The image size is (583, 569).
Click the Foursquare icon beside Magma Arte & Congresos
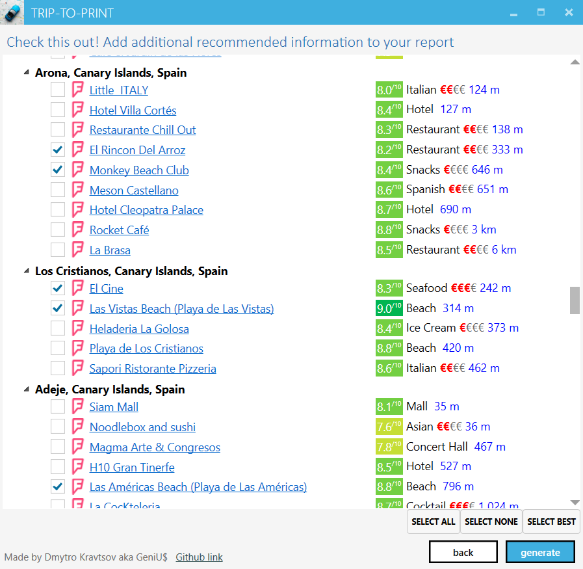click(x=78, y=447)
